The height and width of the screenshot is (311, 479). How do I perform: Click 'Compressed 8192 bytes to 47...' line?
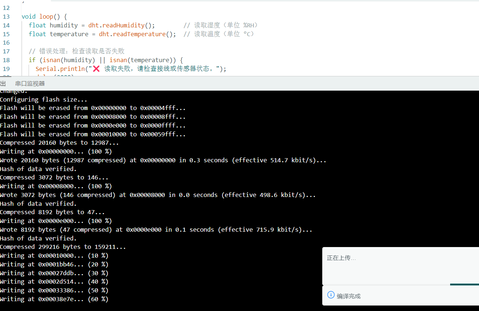(x=53, y=212)
